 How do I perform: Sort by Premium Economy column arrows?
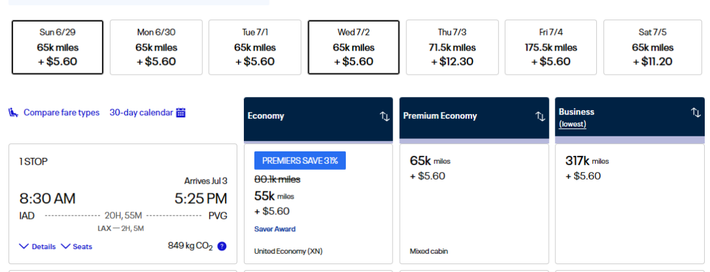point(540,116)
